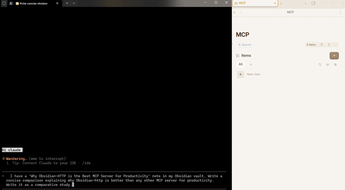Click the forward navigation arrow in Anytype

point(240,12)
